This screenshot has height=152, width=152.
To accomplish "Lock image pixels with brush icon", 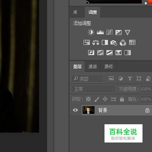I will (x=97, y=99).
